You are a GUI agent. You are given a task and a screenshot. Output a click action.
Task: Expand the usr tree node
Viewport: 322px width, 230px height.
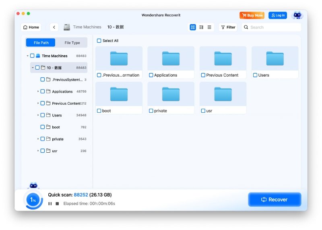pyautogui.click(x=38, y=151)
